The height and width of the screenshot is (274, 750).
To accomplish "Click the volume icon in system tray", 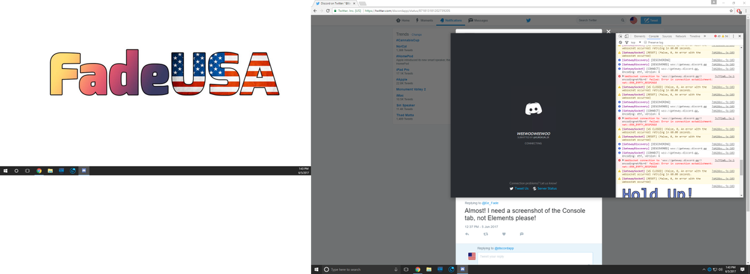I will tap(720, 270).
